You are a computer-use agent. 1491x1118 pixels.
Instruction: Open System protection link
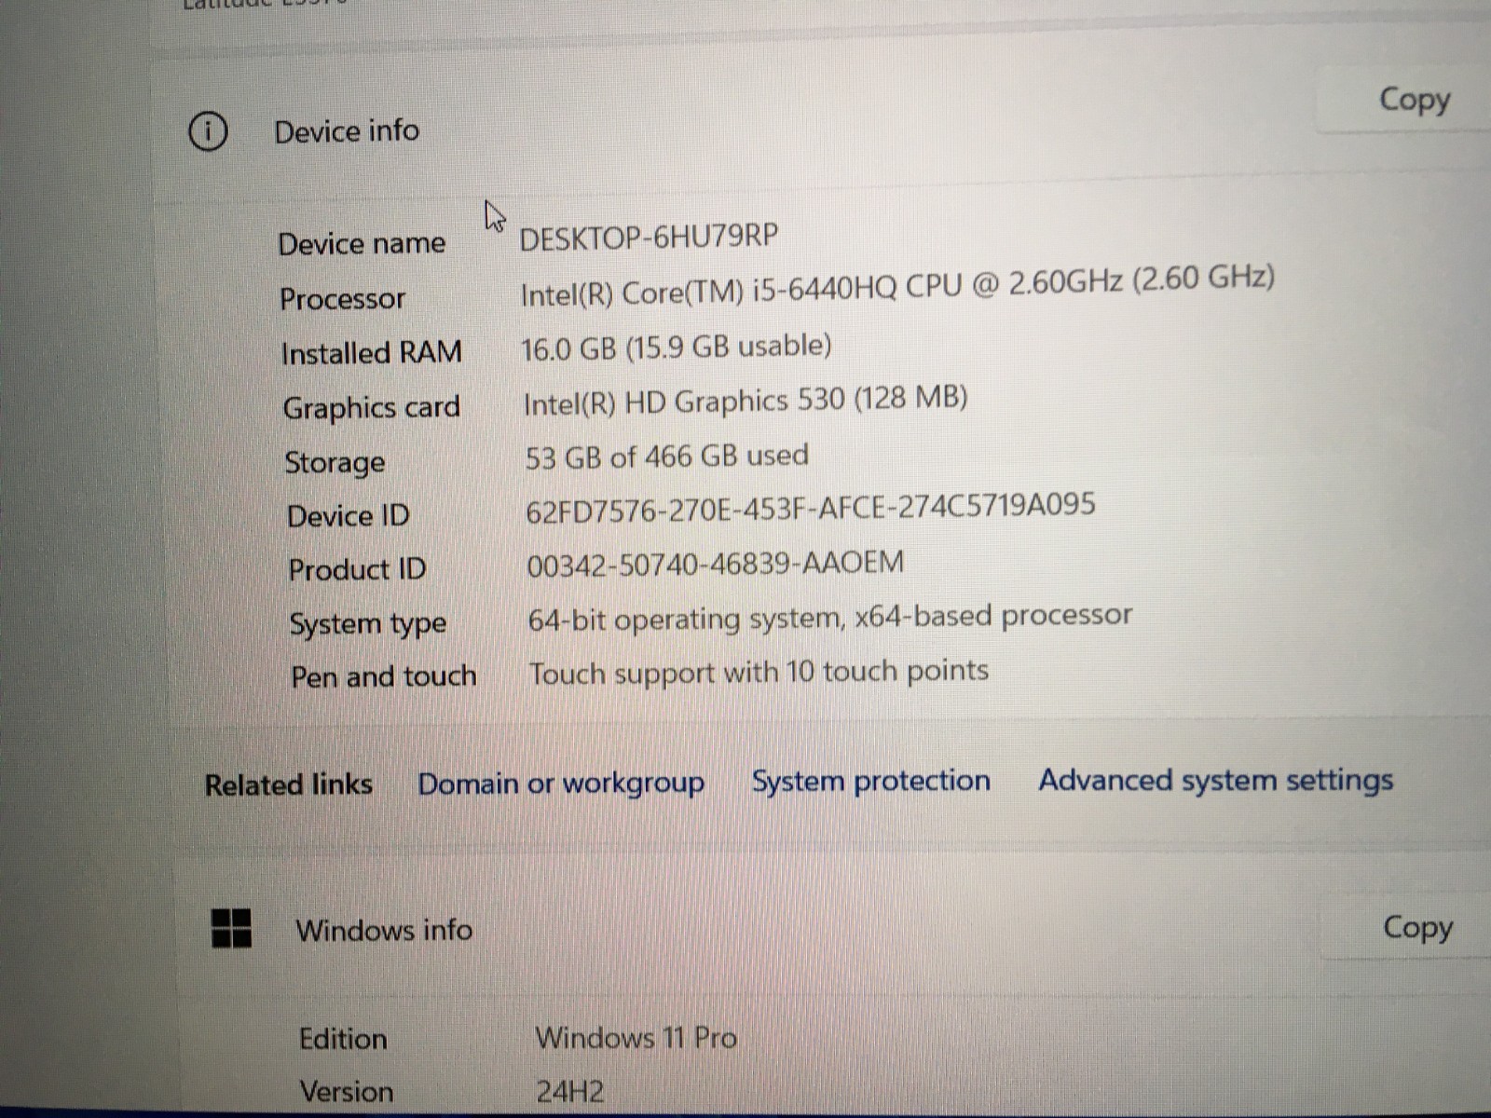click(x=870, y=781)
